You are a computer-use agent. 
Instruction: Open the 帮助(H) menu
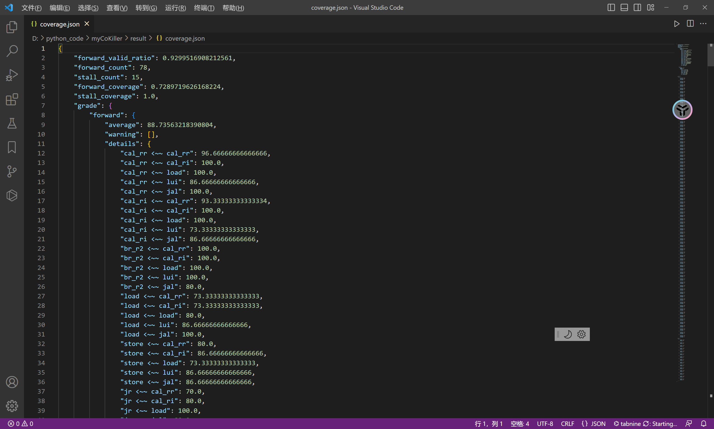[233, 8]
